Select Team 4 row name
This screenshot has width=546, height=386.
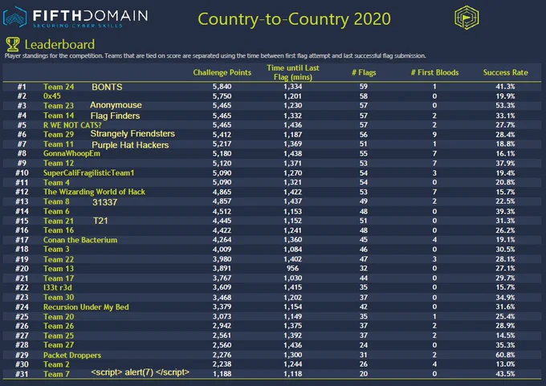(x=56, y=182)
